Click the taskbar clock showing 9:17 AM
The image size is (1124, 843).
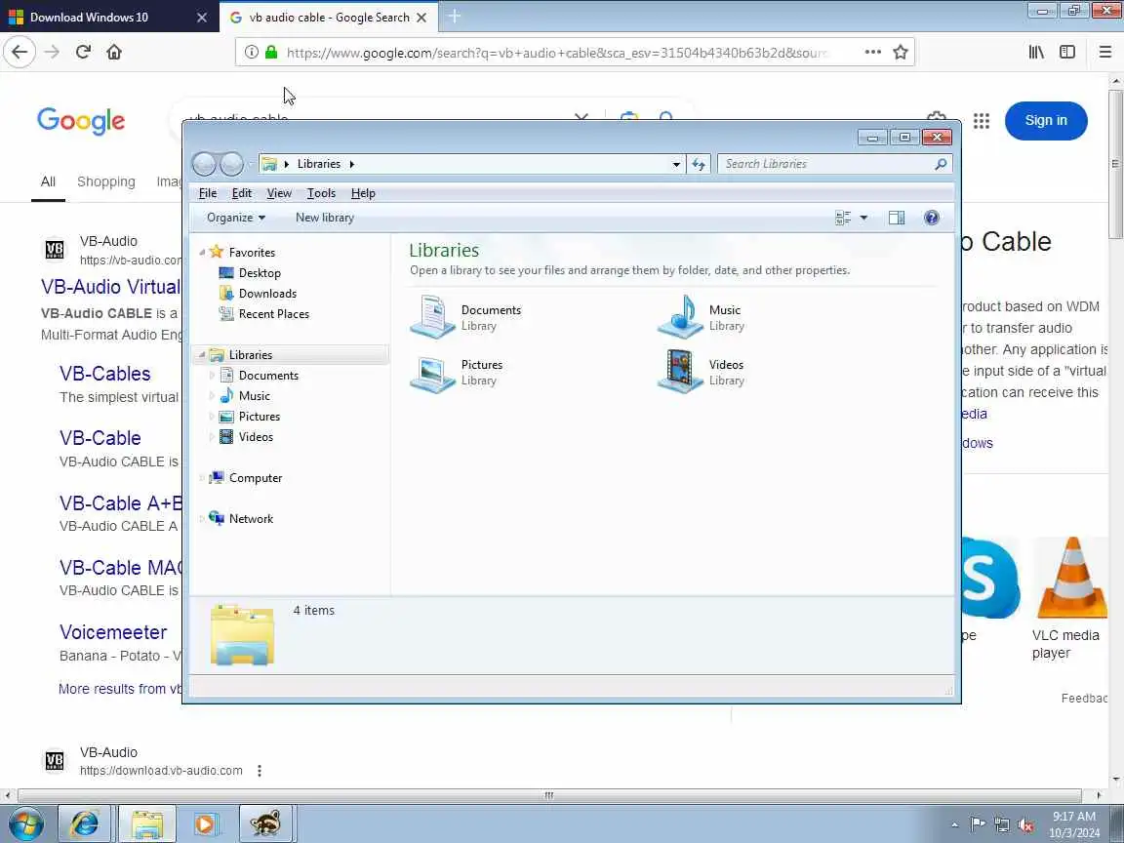tap(1074, 824)
